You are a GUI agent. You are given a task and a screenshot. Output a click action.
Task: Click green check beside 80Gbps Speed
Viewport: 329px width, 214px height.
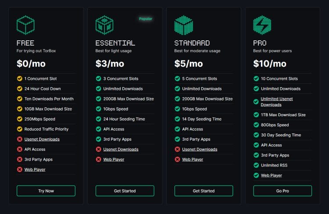[x=256, y=125]
